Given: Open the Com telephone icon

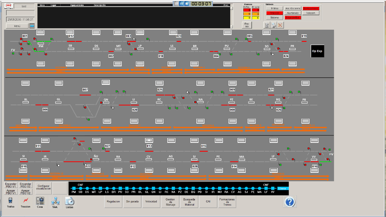Looking at the screenshot, I should pyautogui.click(x=40, y=201).
